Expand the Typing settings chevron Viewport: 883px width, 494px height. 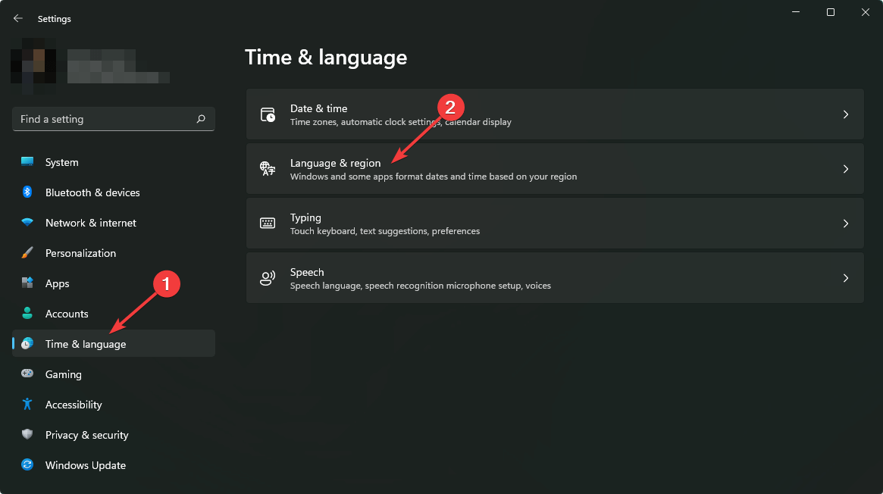(x=846, y=223)
